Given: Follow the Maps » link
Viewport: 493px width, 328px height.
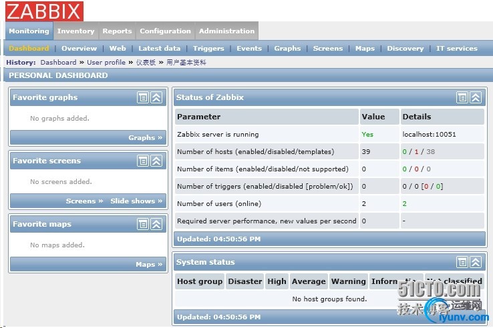Looking at the screenshot, I should tap(149, 264).
